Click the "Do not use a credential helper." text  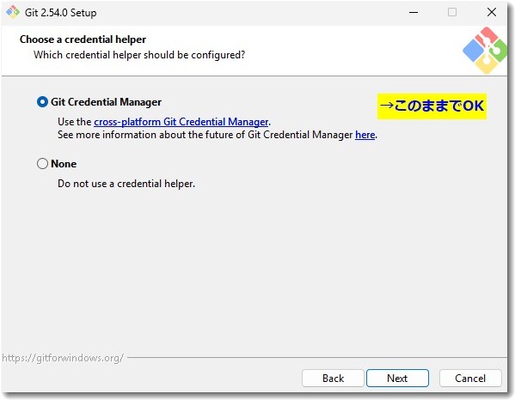tap(126, 184)
